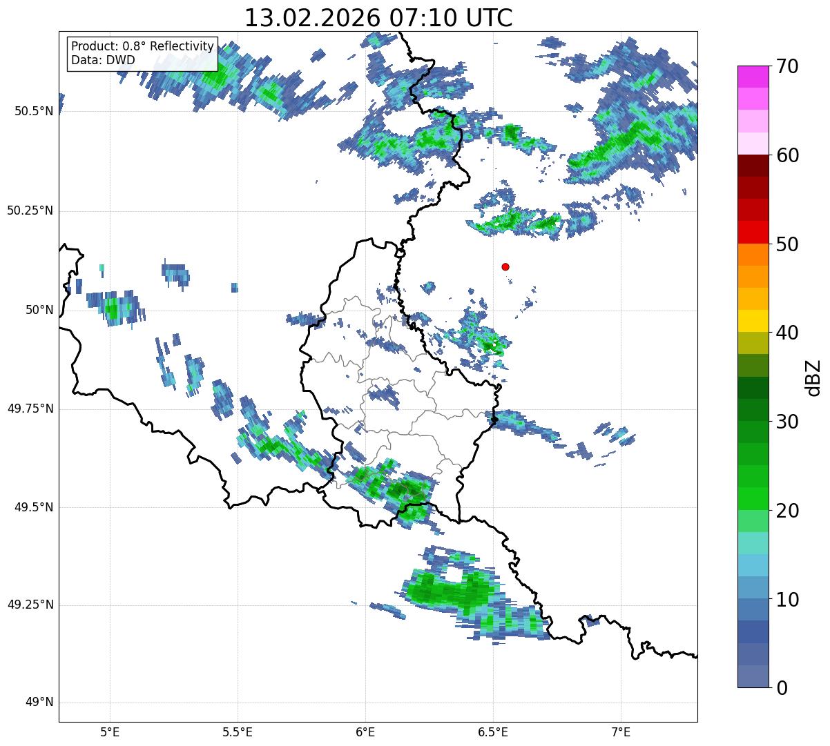Click the 49.75°N latitude label
Image resolution: width=830 pixels, height=746 pixels.
(x=30, y=409)
